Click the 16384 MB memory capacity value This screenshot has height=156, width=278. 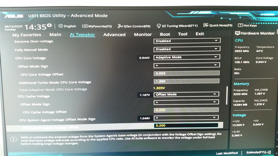click(240, 105)
